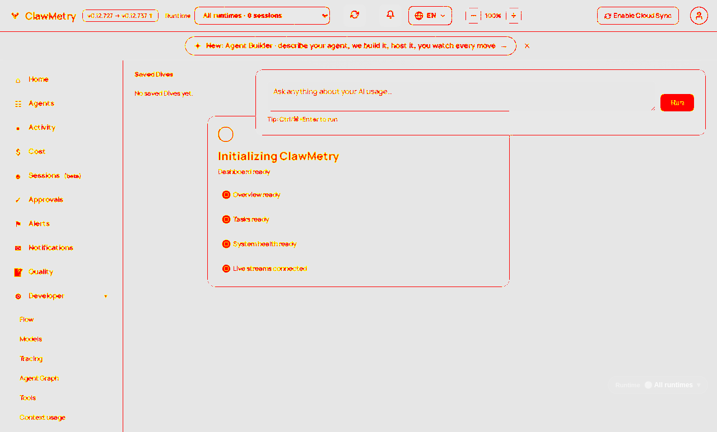Click the refresh icon in the top bar
717x432 pixels.
tap(355, 15)
